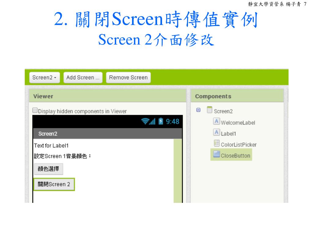Viewport: 313px width, 235px height.
Task: Click the ColorListPicker list icon
Action: 217,143
